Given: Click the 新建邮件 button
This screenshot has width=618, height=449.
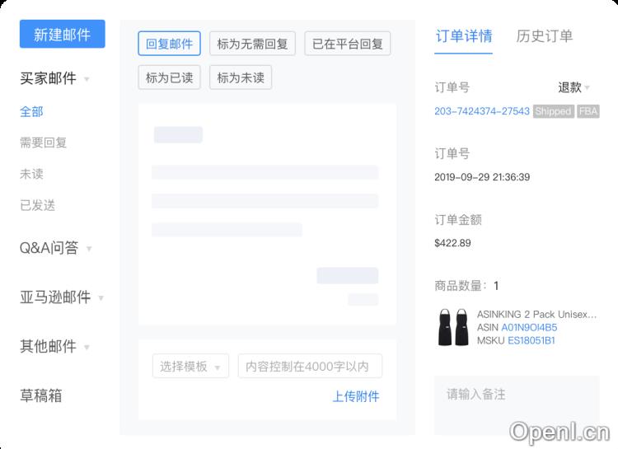Looking at the screenshot, I should click(62, 35).
